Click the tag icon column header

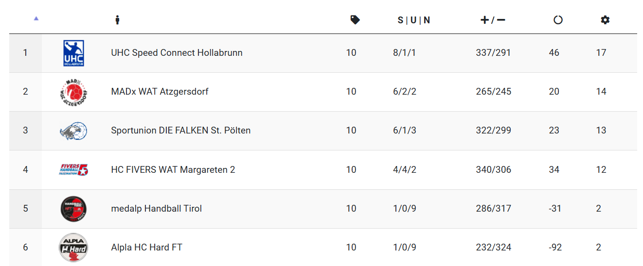(x=355, y=20)
